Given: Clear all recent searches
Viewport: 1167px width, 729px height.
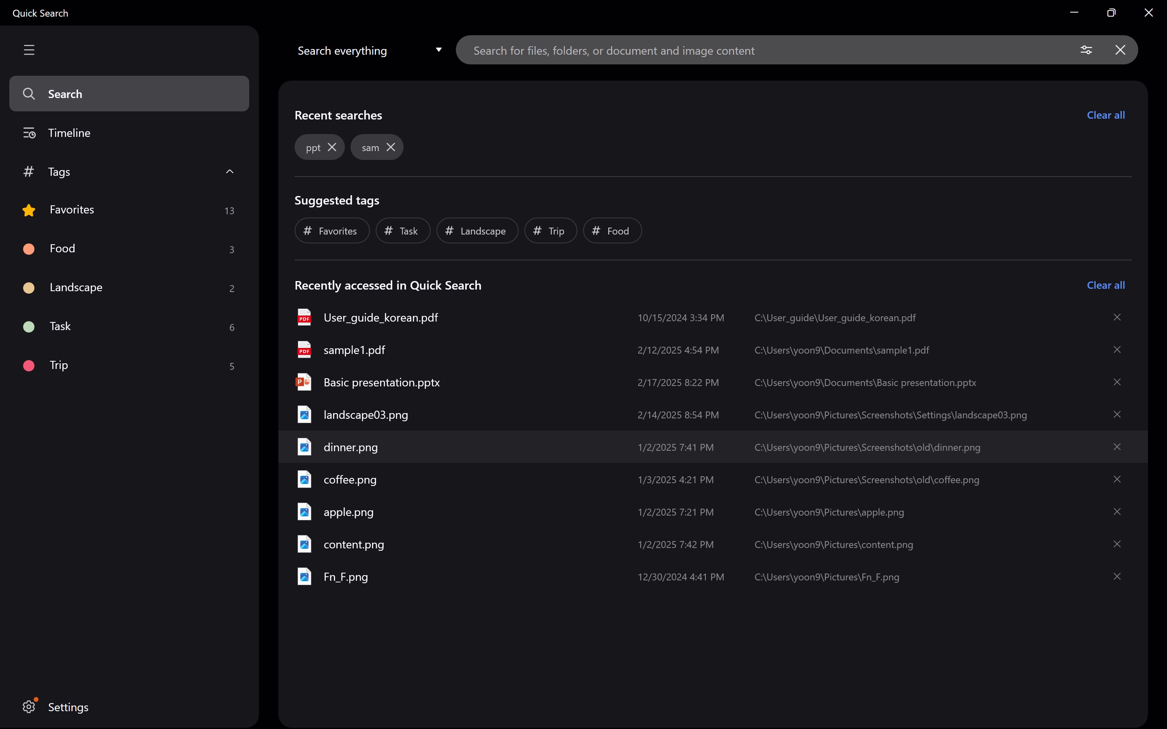Looking at the screenshot, I should click(1105, 115).
